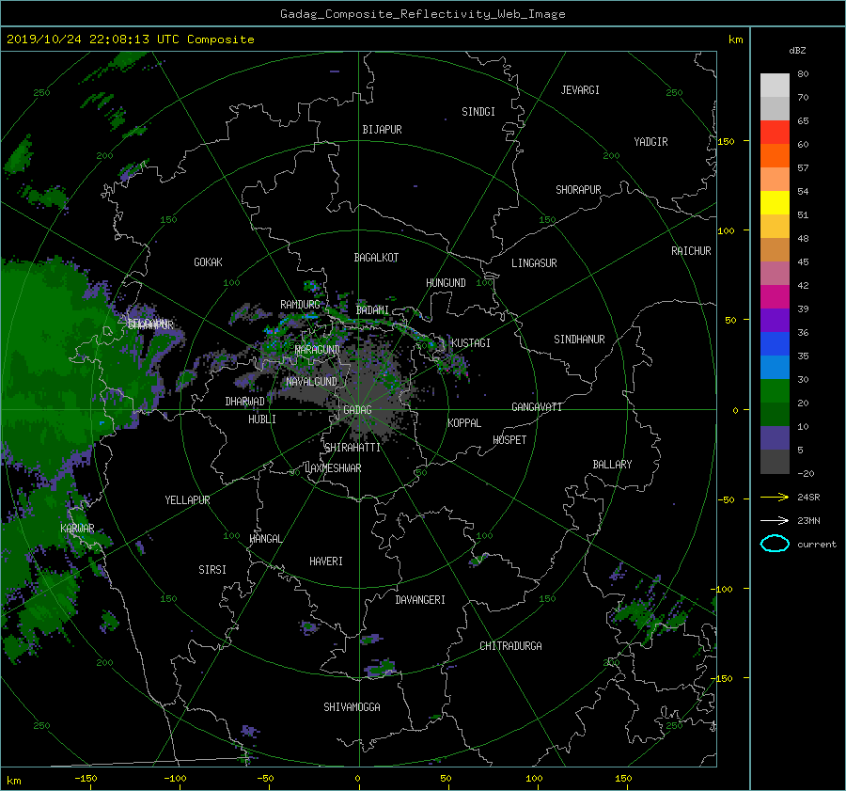This screenshot has height=791, width=846.
Task: Click the cyan 'current' ellipse legend icon
Action: pyautogui.click(x=775, y=544)
